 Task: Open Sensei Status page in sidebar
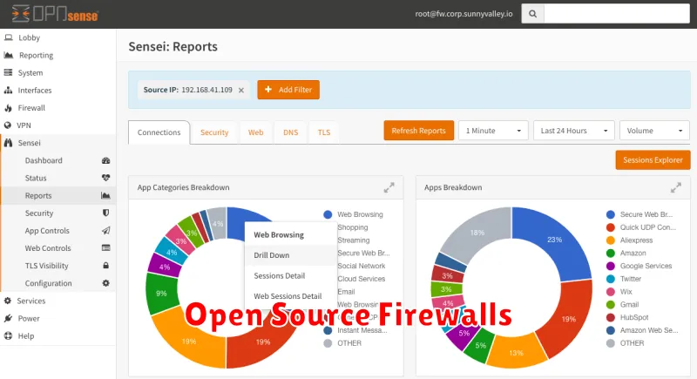[36, 178]
